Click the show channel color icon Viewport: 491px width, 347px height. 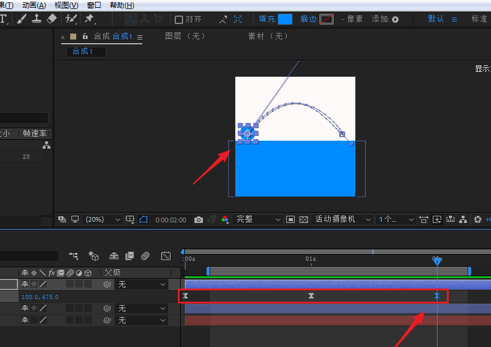coord(225,220)
